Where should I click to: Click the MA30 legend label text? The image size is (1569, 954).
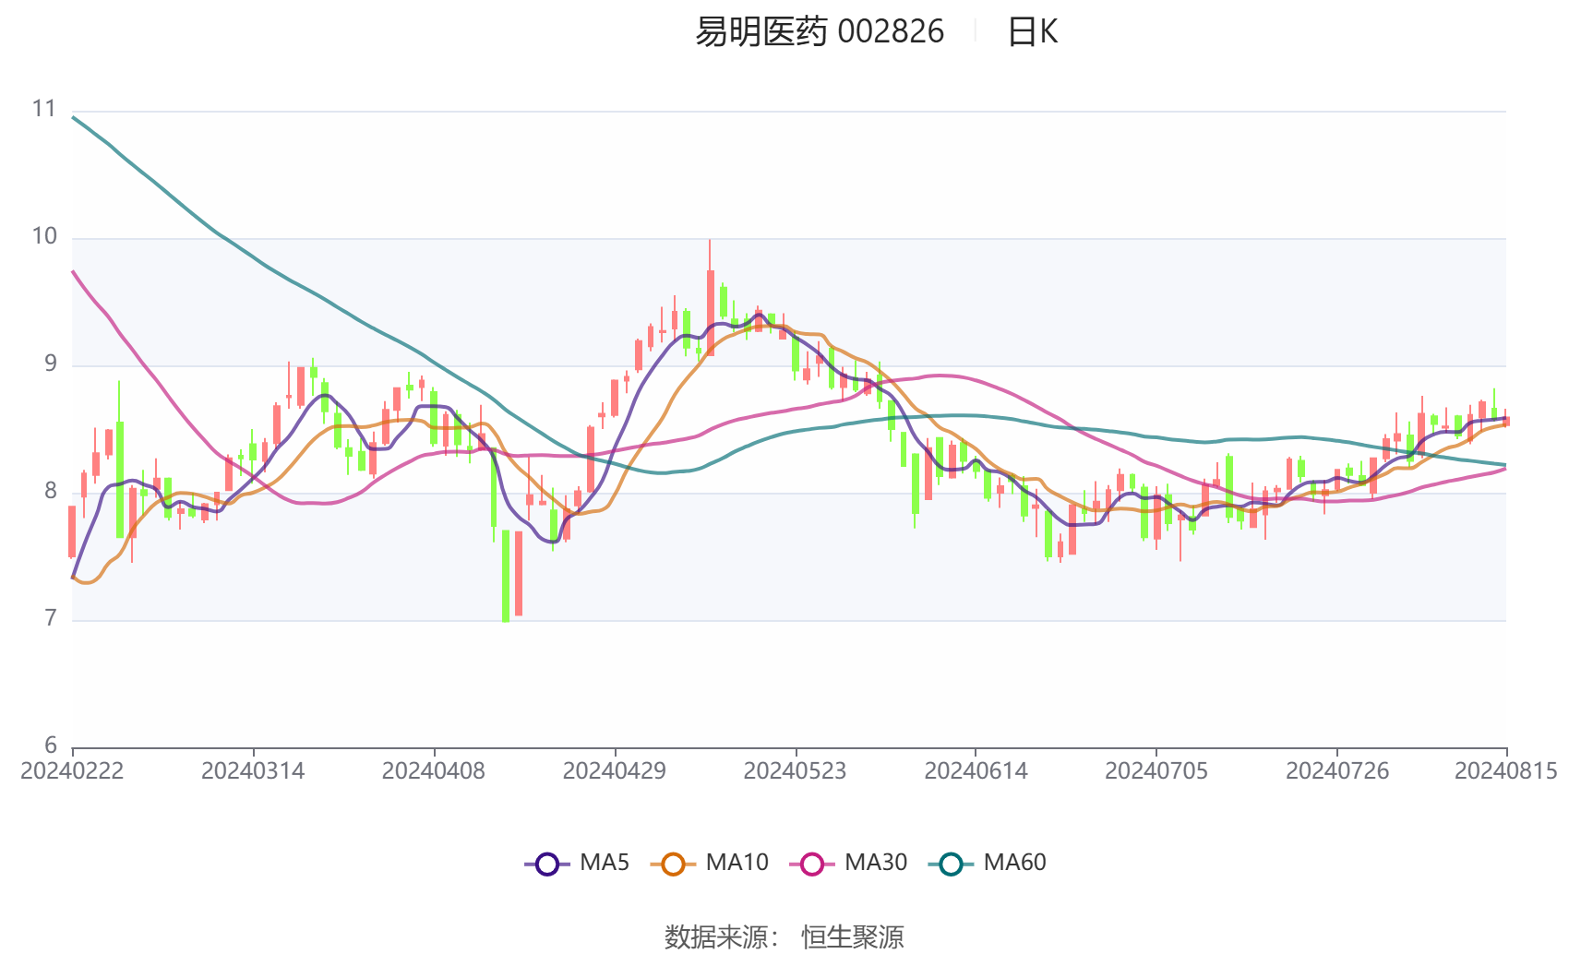pos(876,863)
